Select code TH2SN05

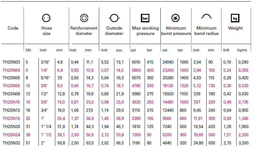(11, 78)
